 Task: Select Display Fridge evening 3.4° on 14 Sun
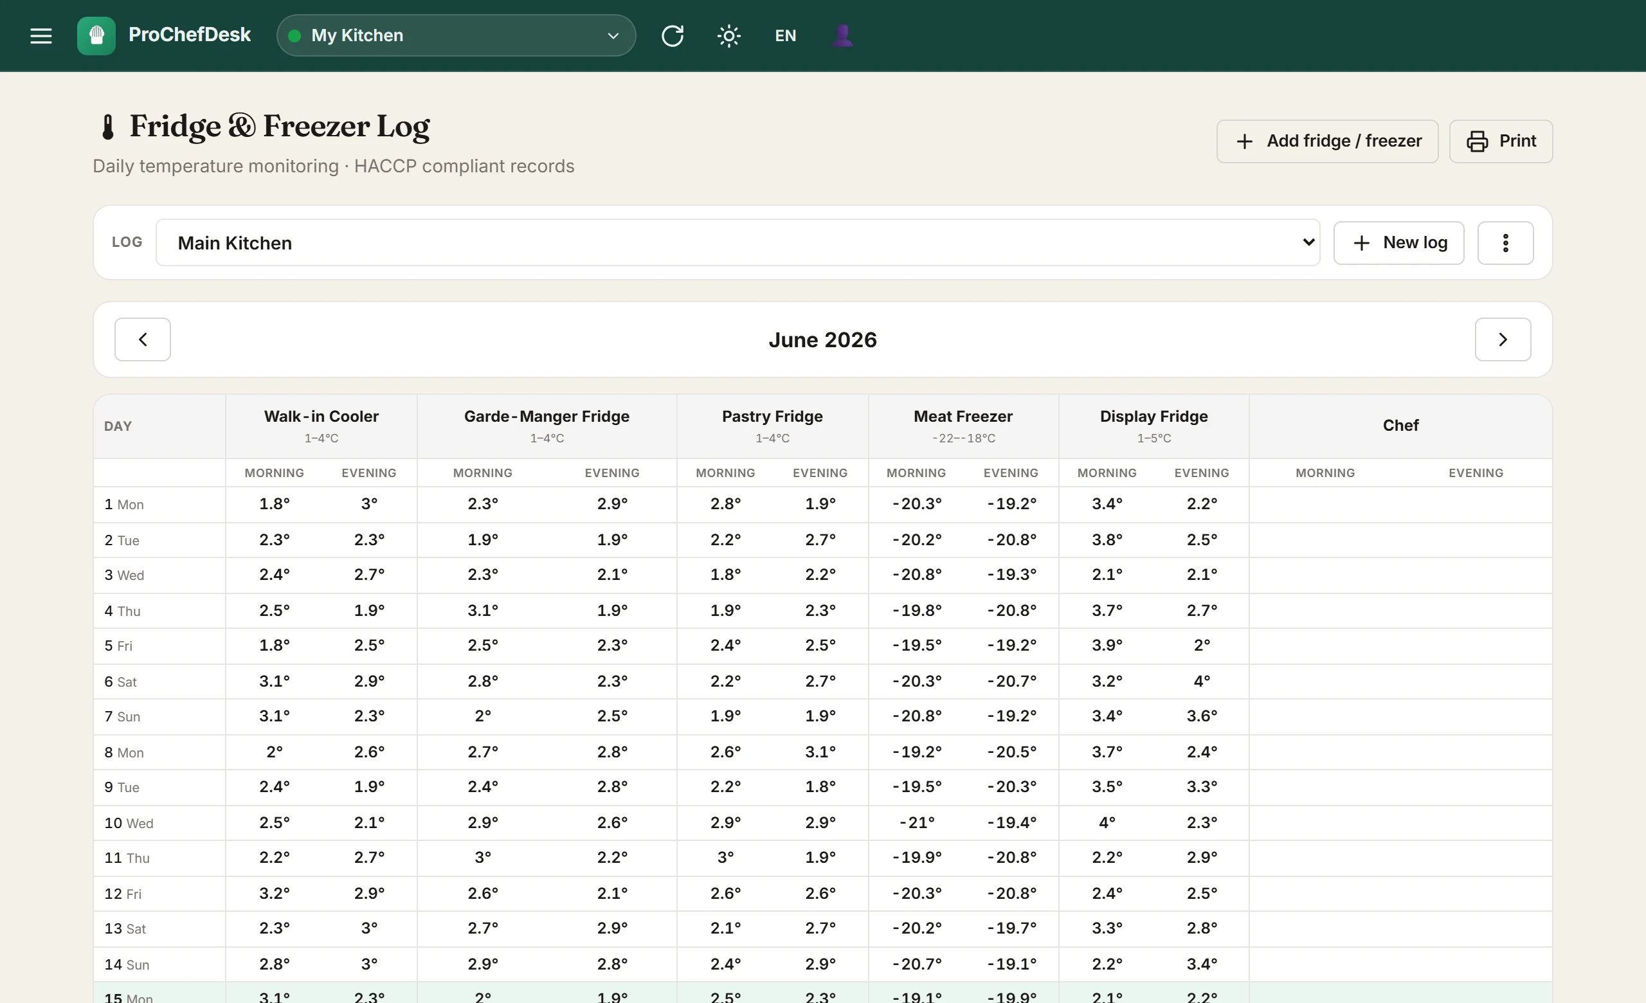coord(1202,964)
